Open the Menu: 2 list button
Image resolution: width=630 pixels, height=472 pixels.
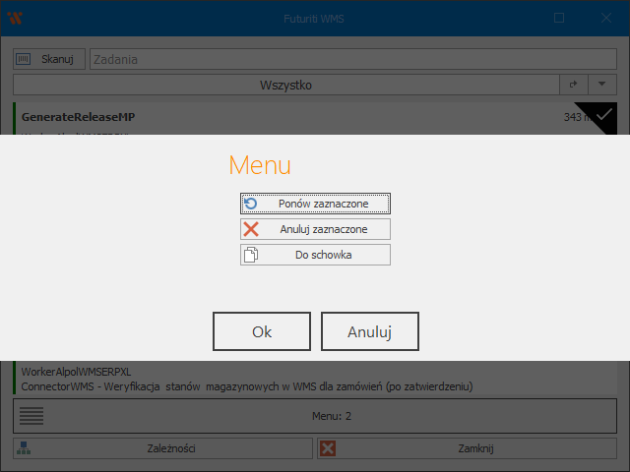point(315,416)
